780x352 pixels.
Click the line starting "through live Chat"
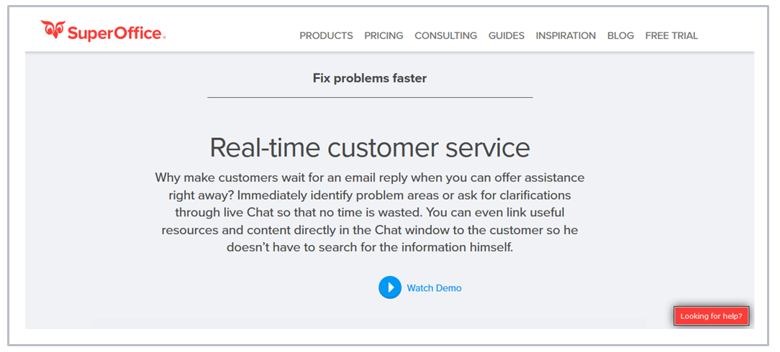369,213
